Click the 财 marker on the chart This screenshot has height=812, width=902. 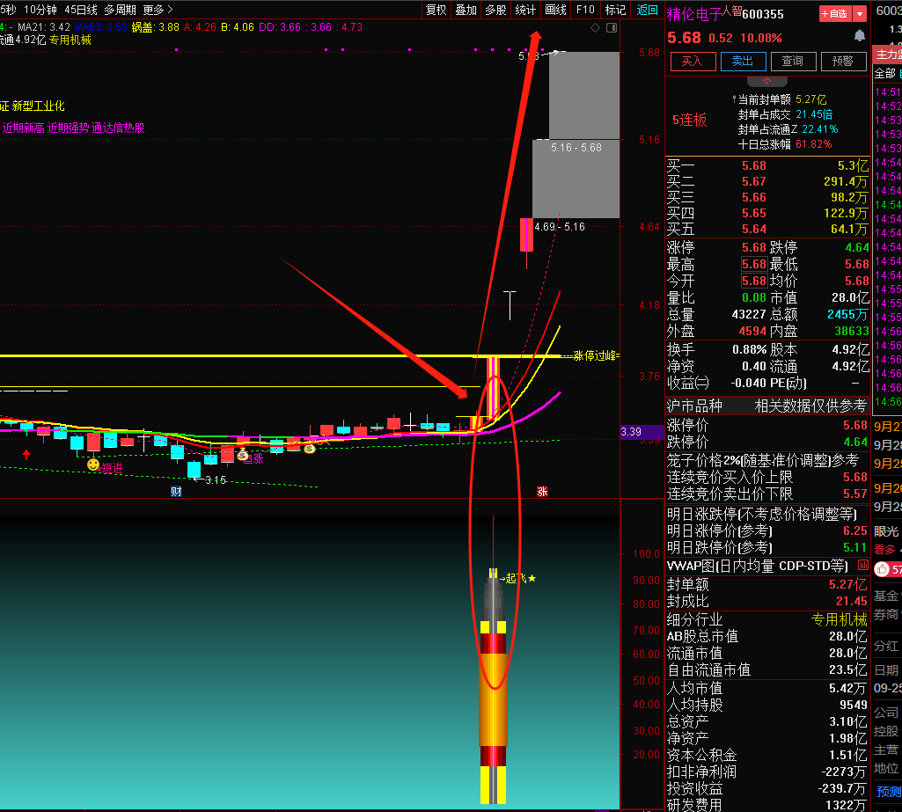[x=176, y=491]
